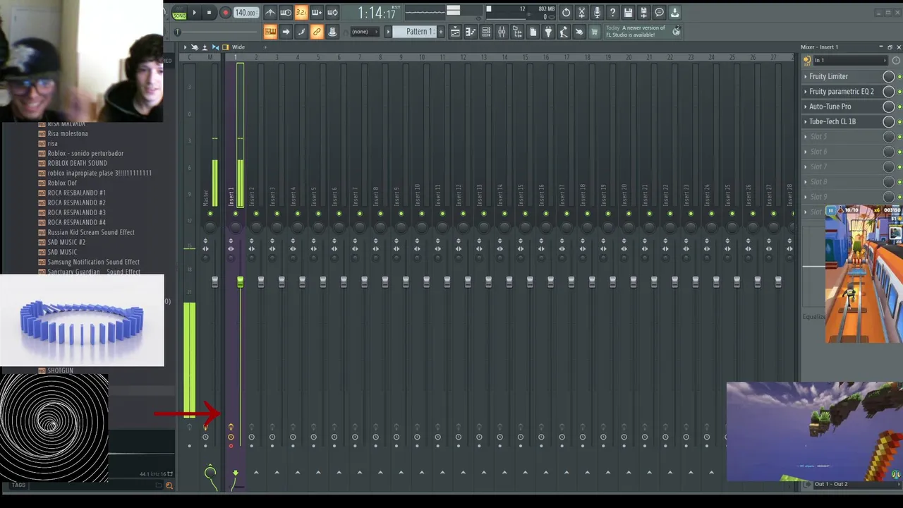Click the undo history circular arrow icon
The height and width of the screenshot is (508, 903).
click(x=566, y=13)
